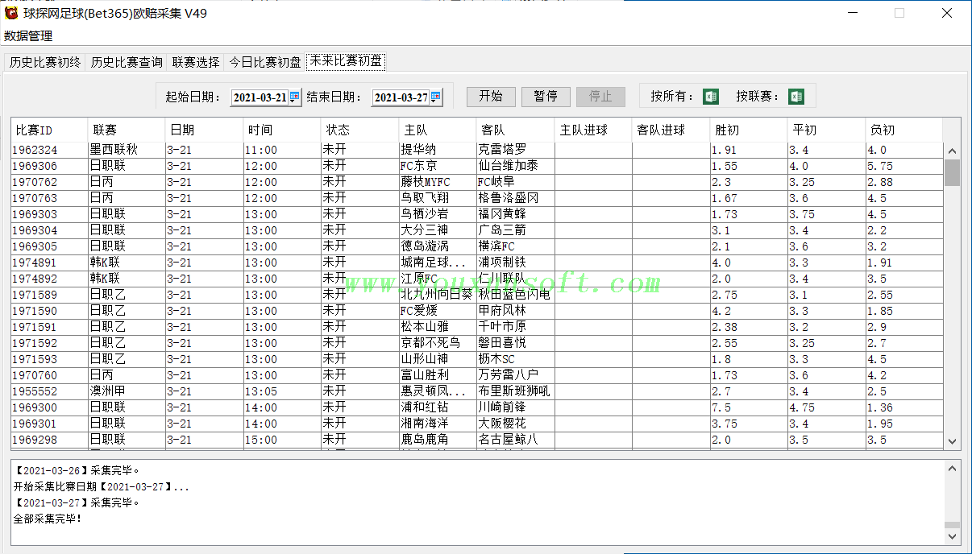This screenshot has width=972, height=554.
Task: Click the 开始 button
Action: [491, 97]
